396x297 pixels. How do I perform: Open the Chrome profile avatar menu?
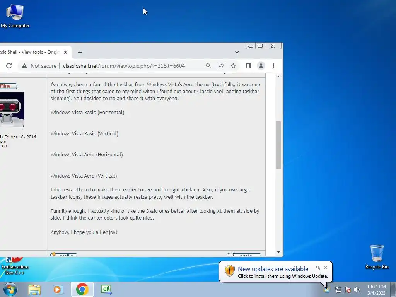click(x=261, y=66)
